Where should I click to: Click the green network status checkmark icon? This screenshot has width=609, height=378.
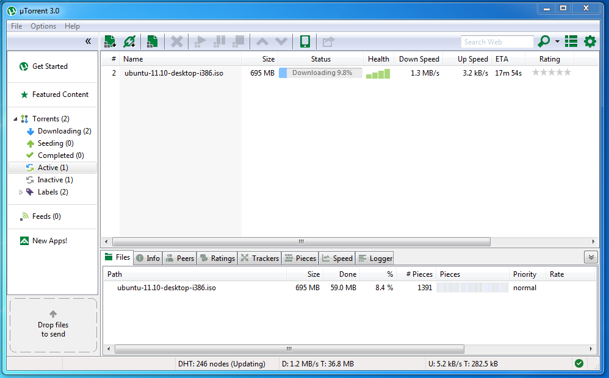[x=578, y=363]
